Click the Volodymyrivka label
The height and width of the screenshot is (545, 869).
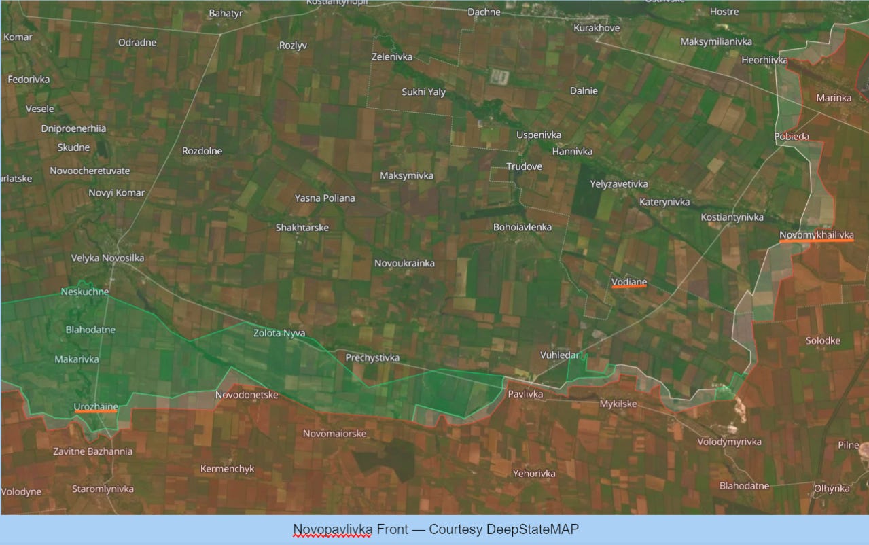[730, 442]
